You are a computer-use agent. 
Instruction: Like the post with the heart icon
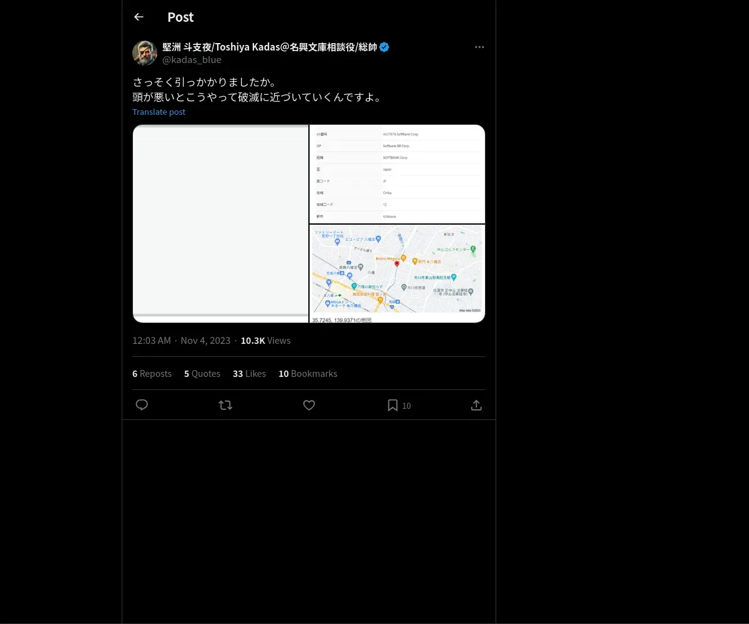[x=309, y=405]
